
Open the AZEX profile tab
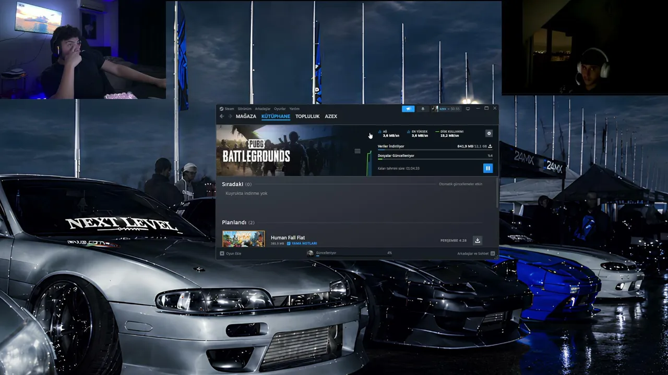pos(331,116)
